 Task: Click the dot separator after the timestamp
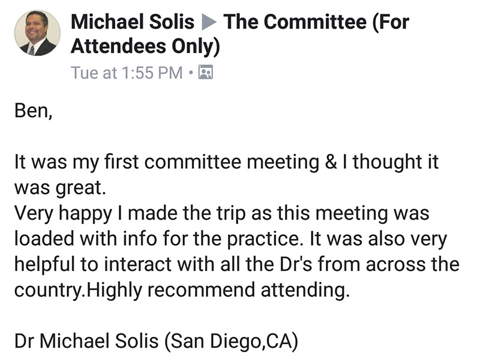[191, 73]
